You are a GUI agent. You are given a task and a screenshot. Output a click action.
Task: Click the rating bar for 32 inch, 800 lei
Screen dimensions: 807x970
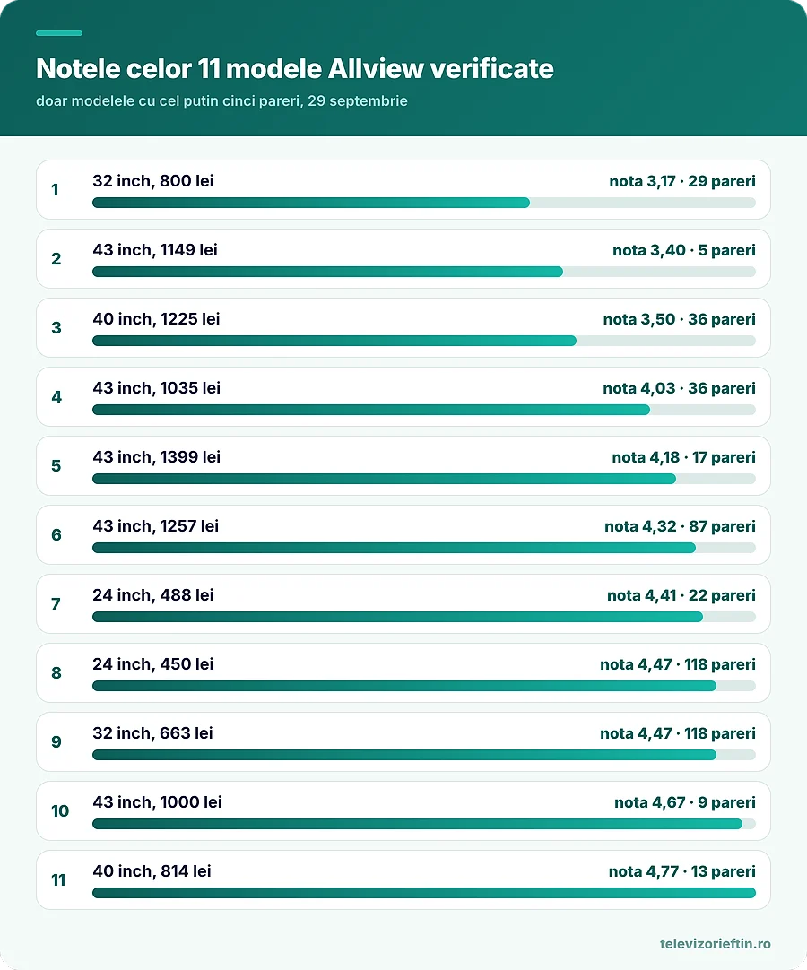point(424,203)
